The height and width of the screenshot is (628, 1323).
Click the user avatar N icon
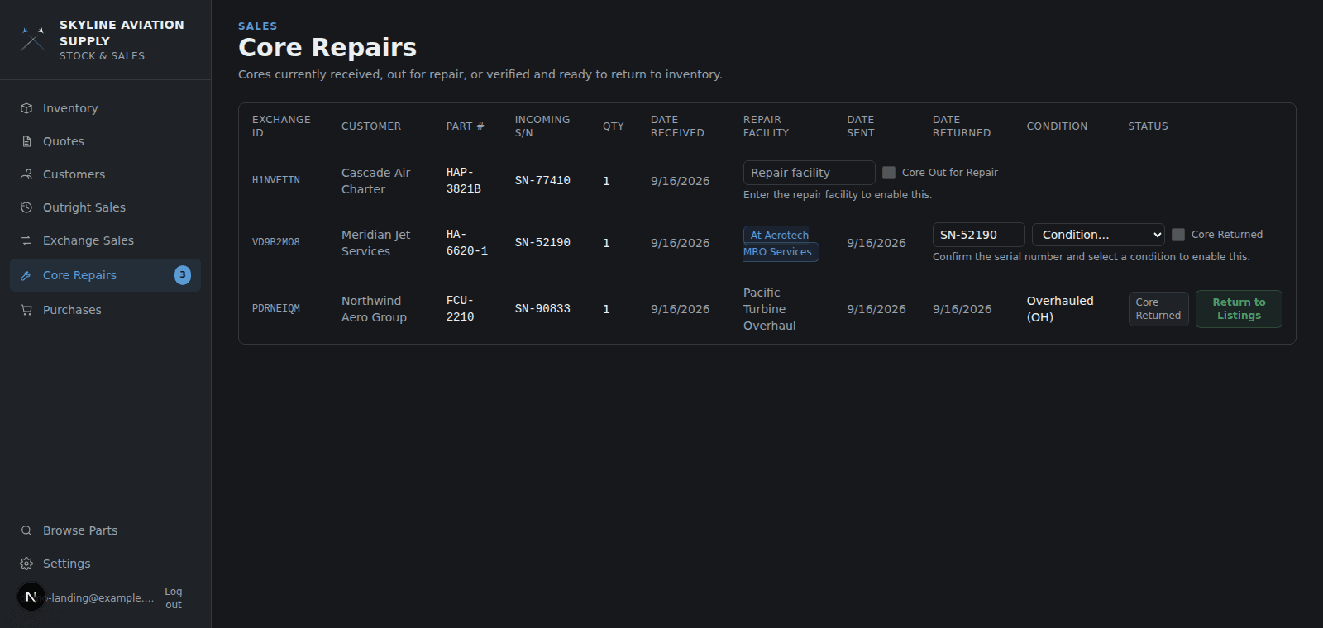(31, 597)
